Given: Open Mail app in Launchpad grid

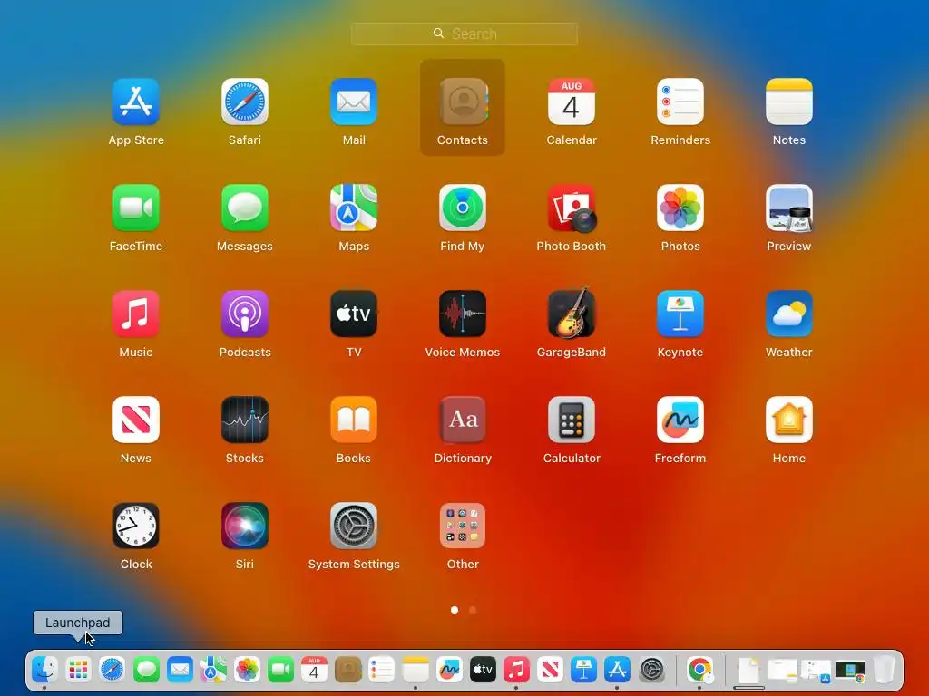Looking at the screenshot, I should pos(354,101).
